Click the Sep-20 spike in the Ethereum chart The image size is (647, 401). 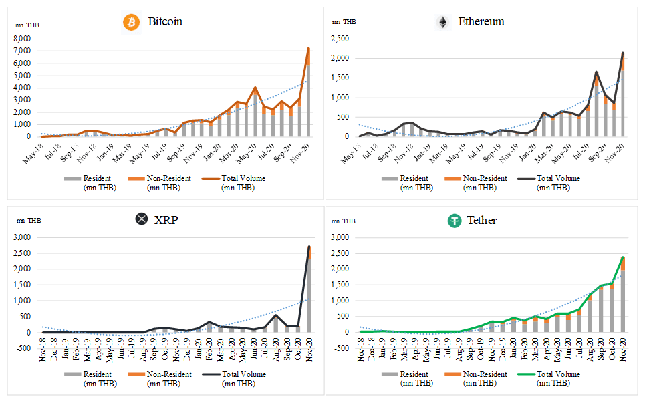click(x=596, y=72)
